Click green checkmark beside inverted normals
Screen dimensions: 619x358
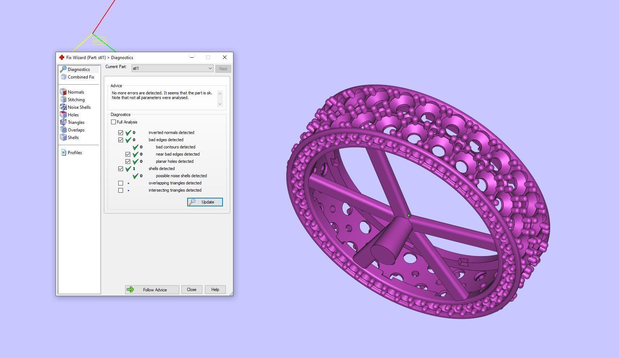(x=128, y=133)
